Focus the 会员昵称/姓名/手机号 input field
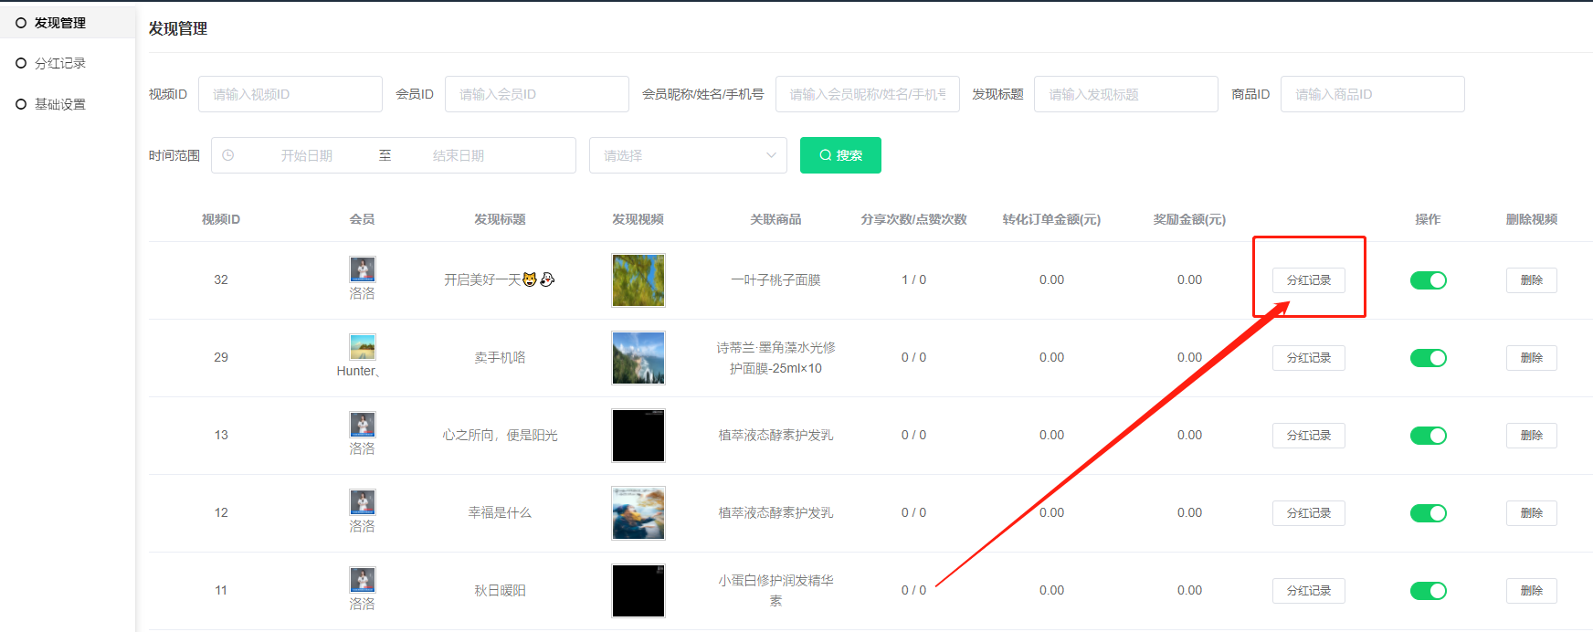This screenshot has height=632, width=1593. point(868,94)
